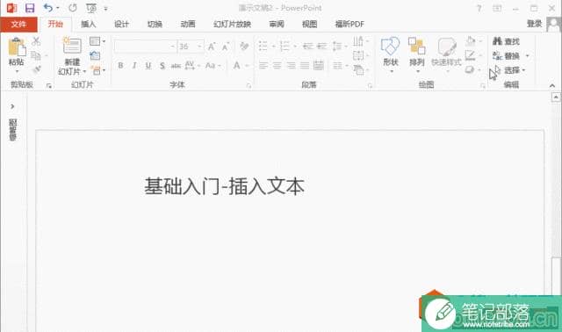
Task: Open character spacing AV dropdown
Action: [x=192, y=65]
